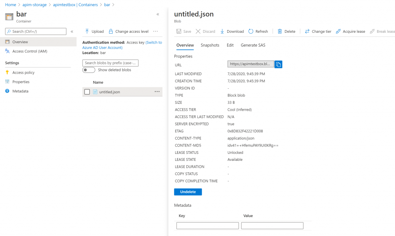Image resolution: width=395 pixels, height=236 pixels.
Task: Click the Change tier arrows icon
Action: (x=307, y=31)
